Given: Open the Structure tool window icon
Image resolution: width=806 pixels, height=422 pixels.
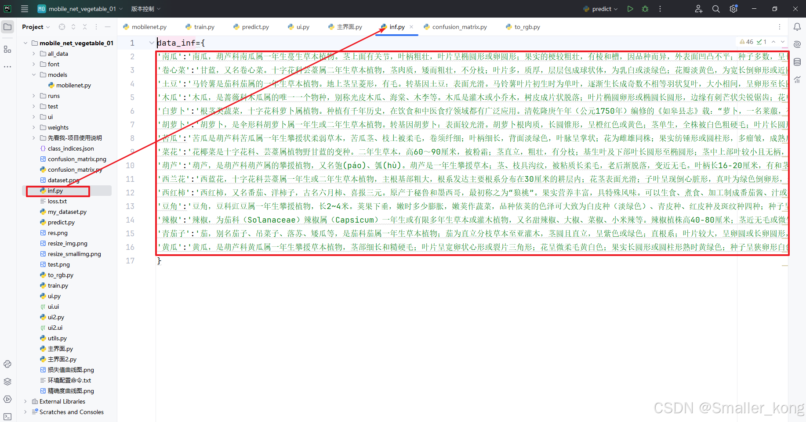Looking at the screenshot, I should click(x=7, y=49).
